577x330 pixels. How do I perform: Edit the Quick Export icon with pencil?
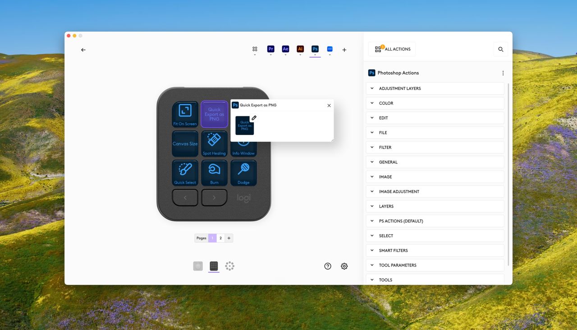tap(254, 118)
